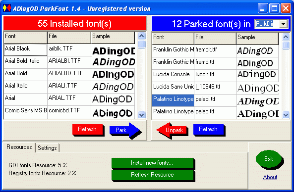The width and height of the screenshot is (294, 192).
Task: Minimize the ParkFont window
Action: [x=262, y=8]
